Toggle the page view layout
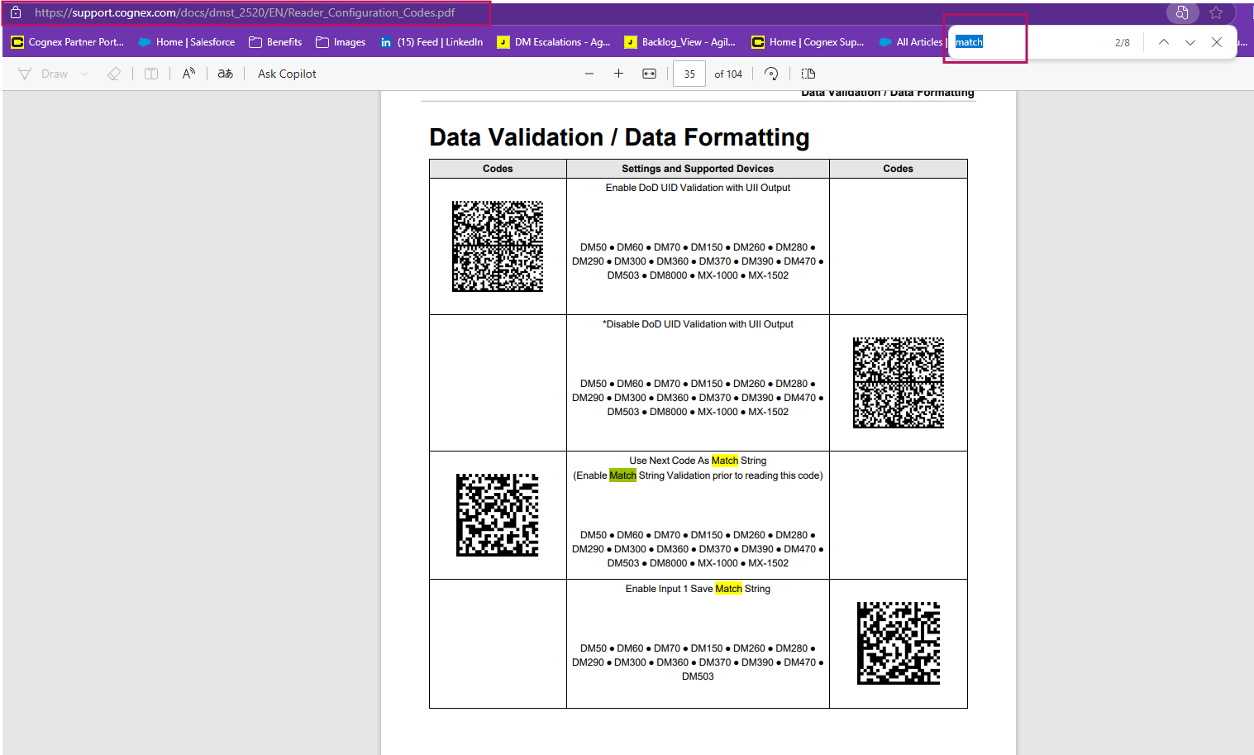 [x=808, y=74]
